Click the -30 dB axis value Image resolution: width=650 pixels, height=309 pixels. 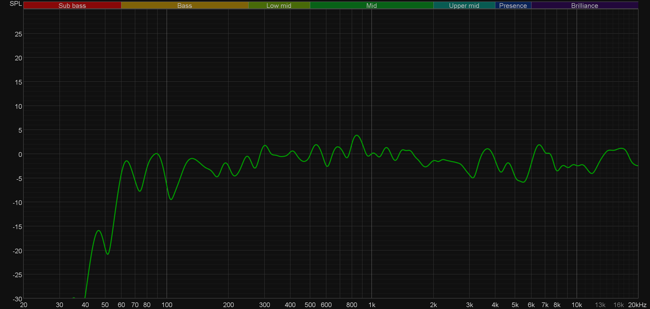pyautogui.click(x=16, y=299)
